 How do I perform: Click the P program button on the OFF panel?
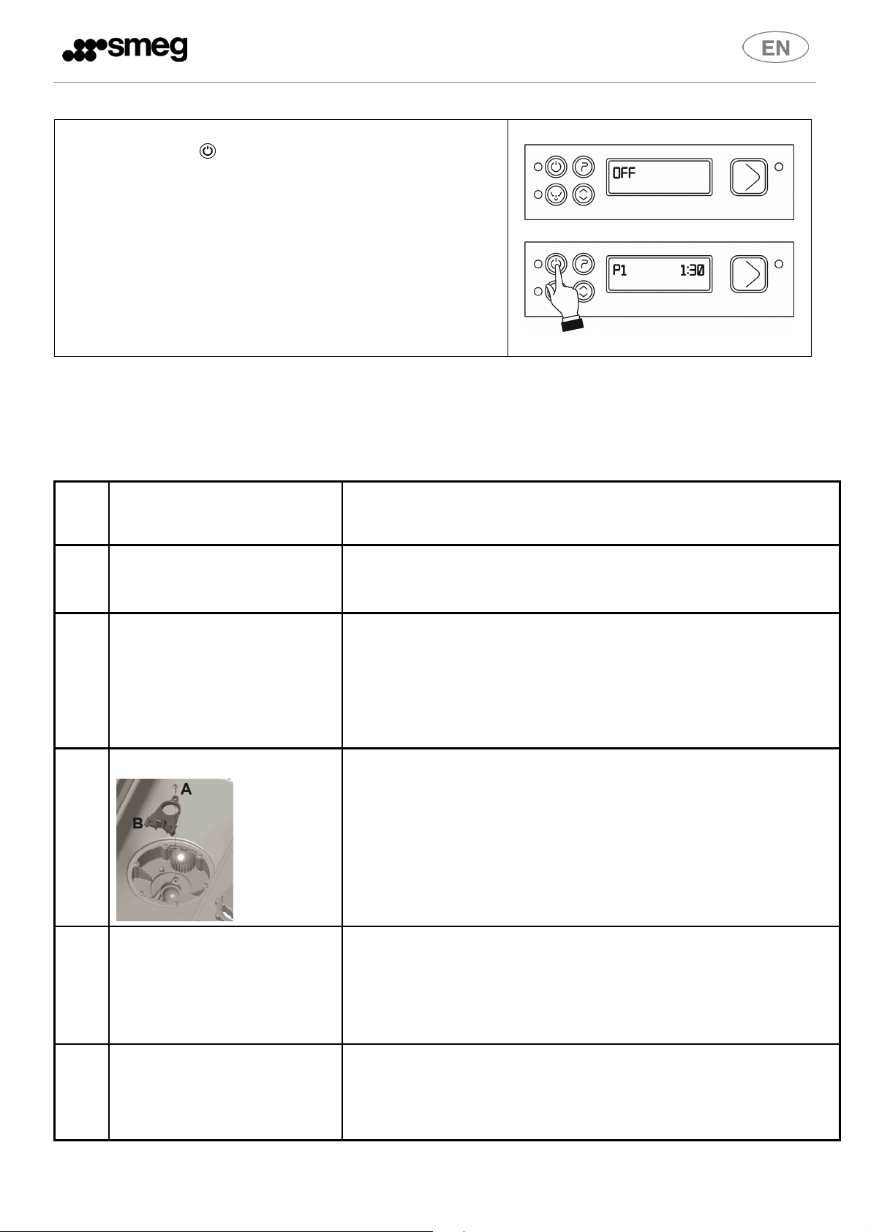coord(583,167)
